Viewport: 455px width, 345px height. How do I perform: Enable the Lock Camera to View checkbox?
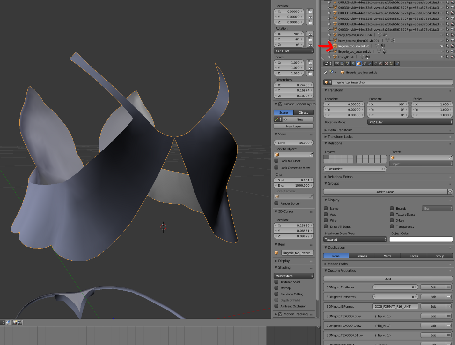click(x=276, y=167)
